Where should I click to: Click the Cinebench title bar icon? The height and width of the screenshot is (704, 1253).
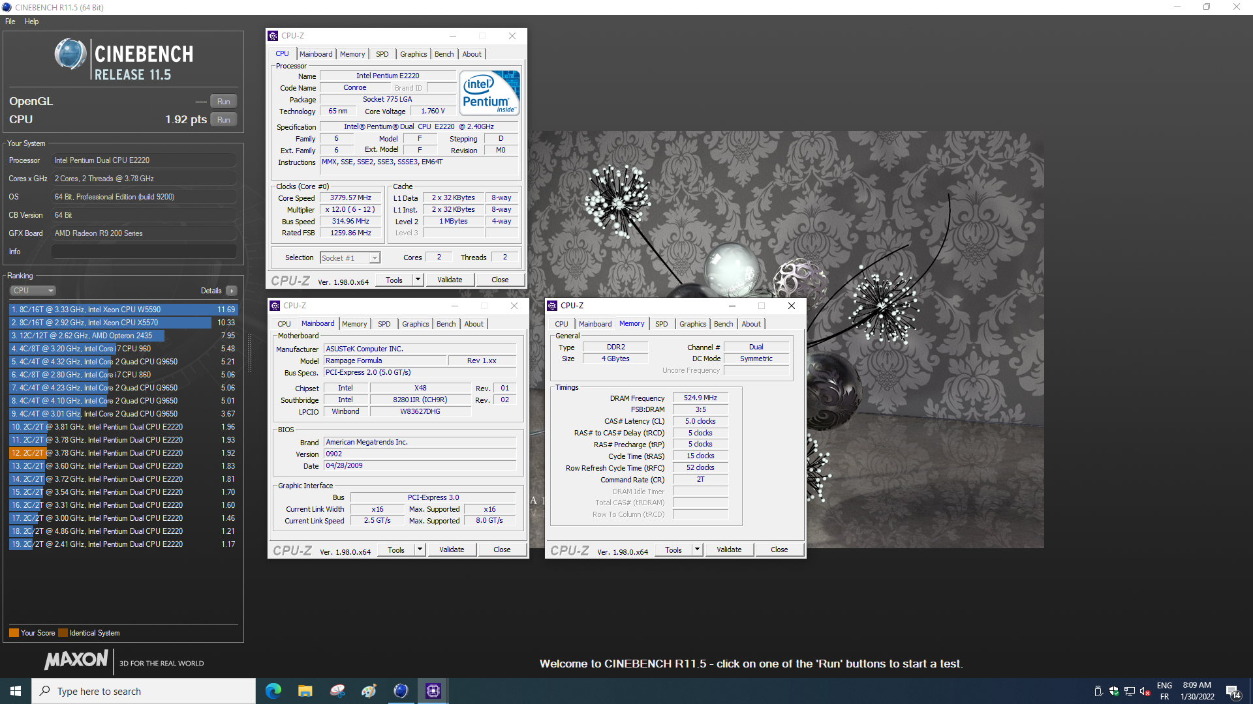(7, 7)
